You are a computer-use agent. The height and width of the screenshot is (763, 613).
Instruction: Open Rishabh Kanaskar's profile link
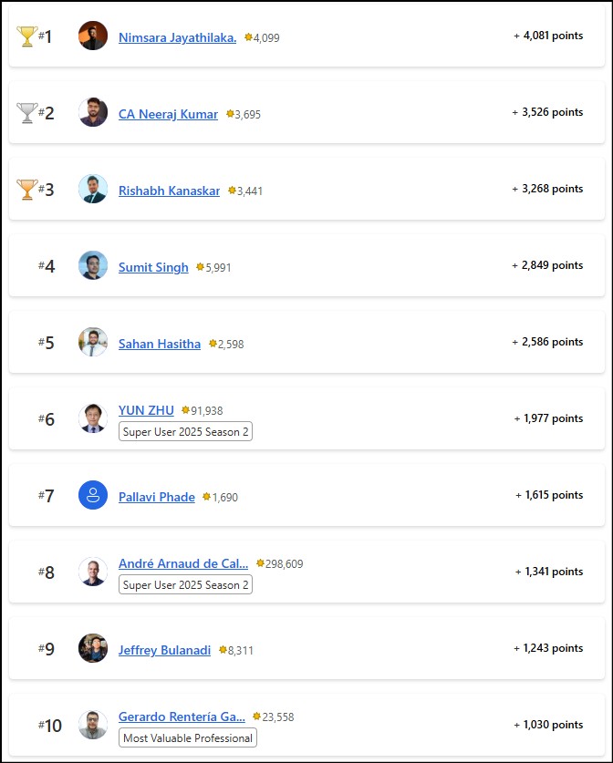pyautogui.click(x=169, y=191)
